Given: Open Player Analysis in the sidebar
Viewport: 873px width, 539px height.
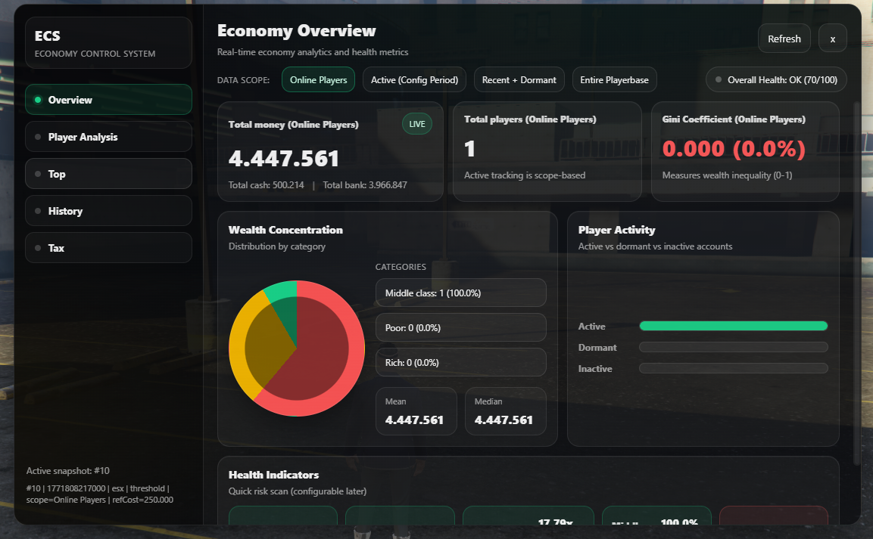Looking at the screenshot, I should coord(108,137).
